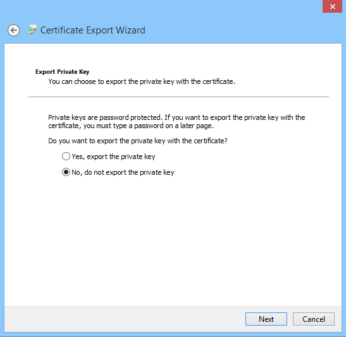Close the wizard with the red X
The width and height of the screenshot is (346, 337).
[x=332, y=6]
